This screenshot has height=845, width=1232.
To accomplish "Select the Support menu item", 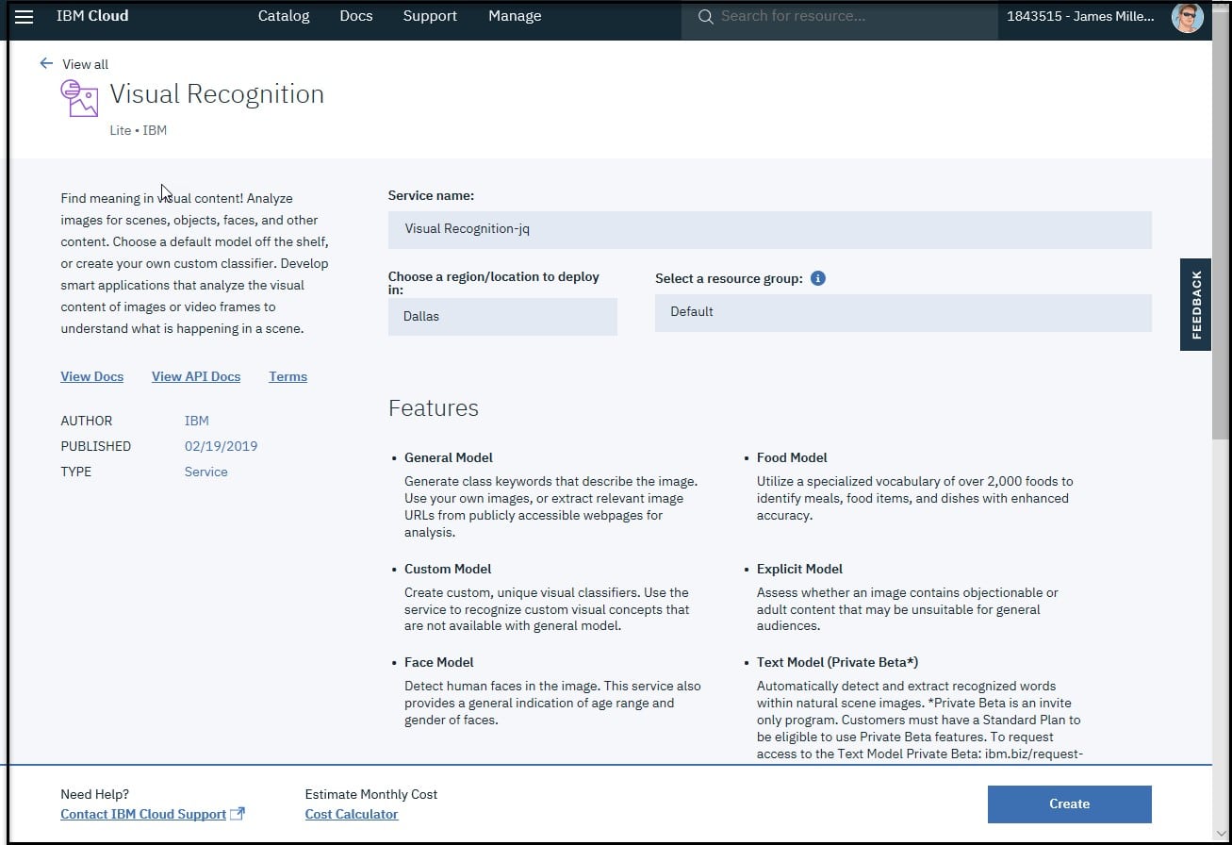I will tap(430, 16).
